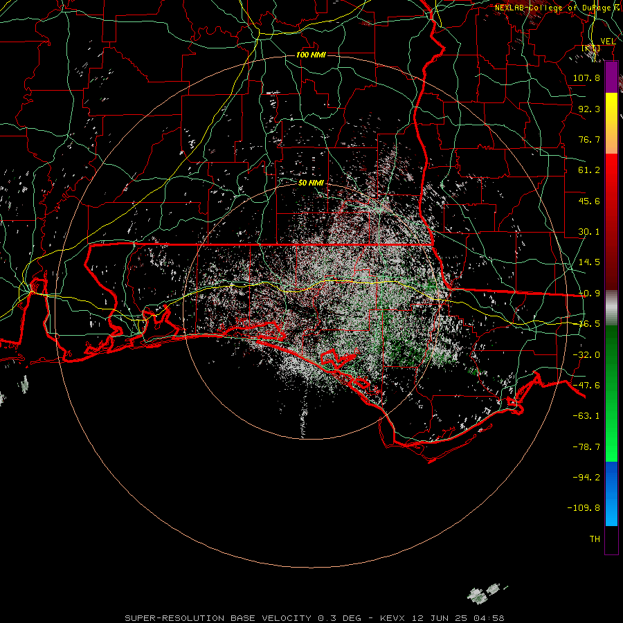Click the -109.8 legend value
Screen dimensions: 623x623
click(584, 508)
